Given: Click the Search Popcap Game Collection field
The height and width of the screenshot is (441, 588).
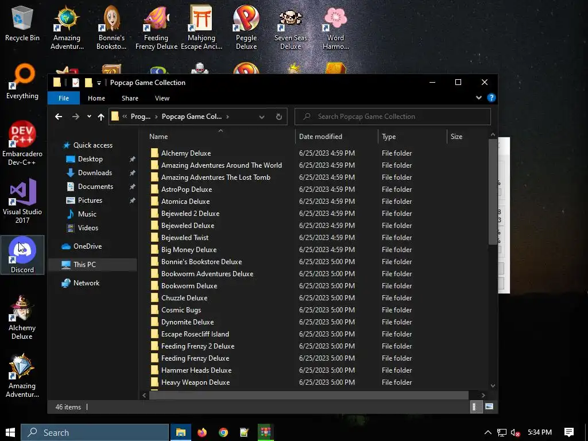Looking at the screenshot, I should 393,117.
